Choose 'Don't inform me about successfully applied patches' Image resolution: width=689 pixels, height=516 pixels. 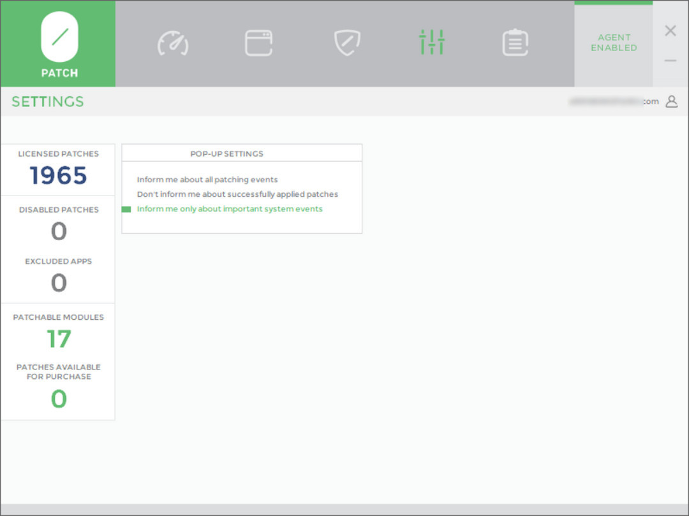click(237, 194)
